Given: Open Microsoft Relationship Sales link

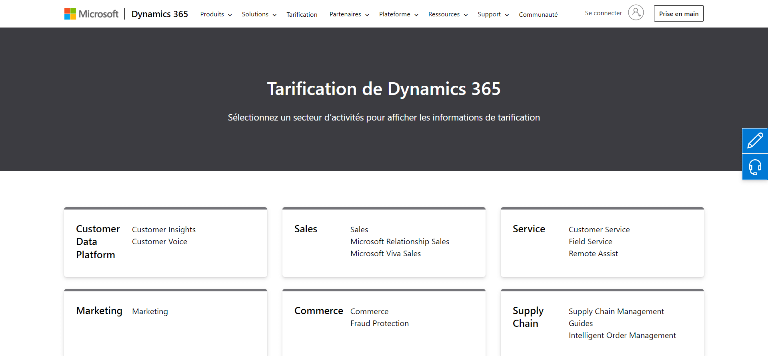Looking at the screenshot, I should click(x=400, y=241).
